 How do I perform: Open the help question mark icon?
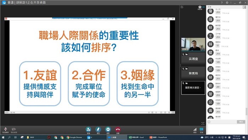tap(222, 2)
